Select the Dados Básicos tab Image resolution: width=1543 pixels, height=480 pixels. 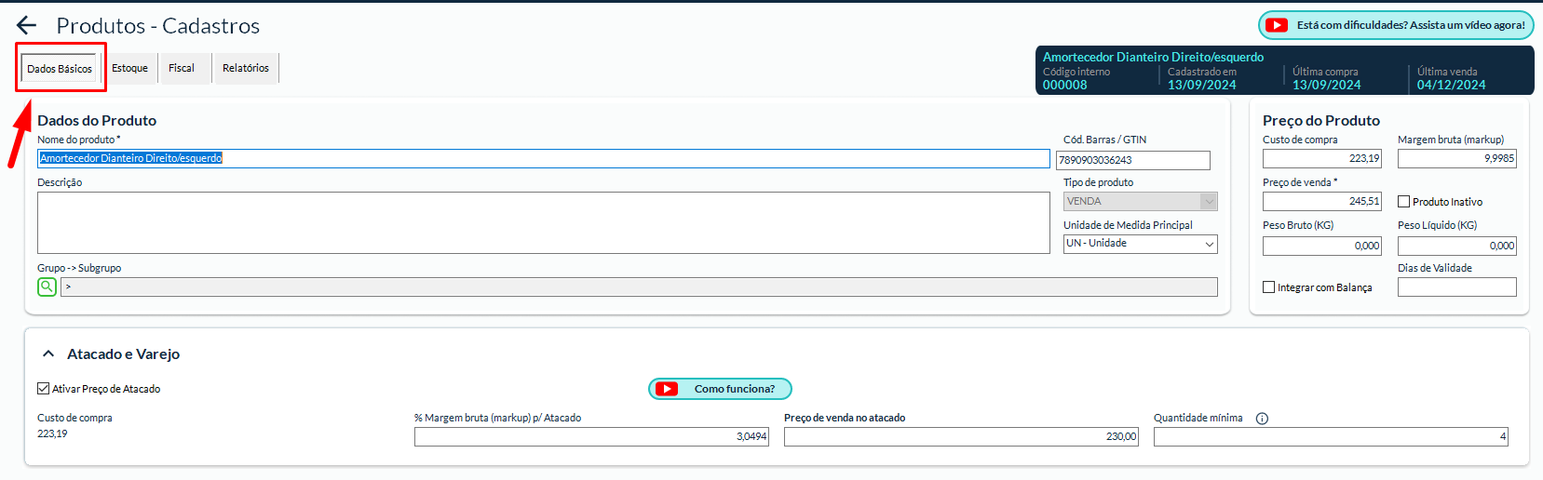pos(60,69)
